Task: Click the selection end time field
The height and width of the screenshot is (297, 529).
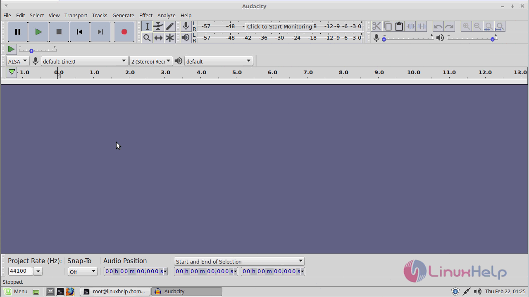Action: coord(271,271)
